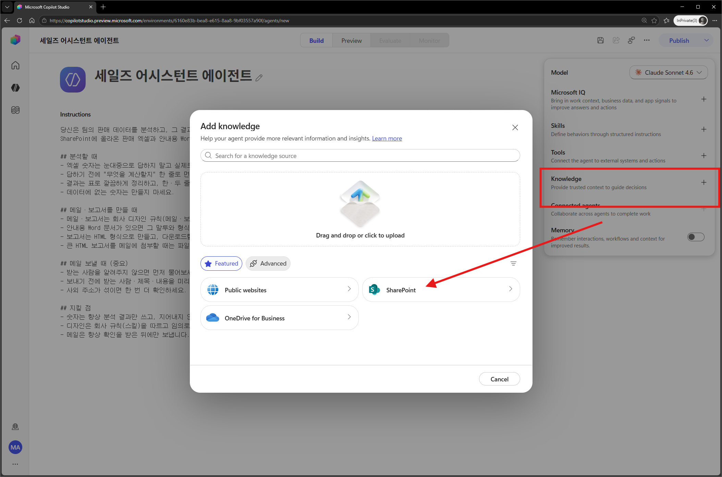722x477 pixels.
Task: Click the browser home icon
Action: pyautogui.click(x=32, y=21)
